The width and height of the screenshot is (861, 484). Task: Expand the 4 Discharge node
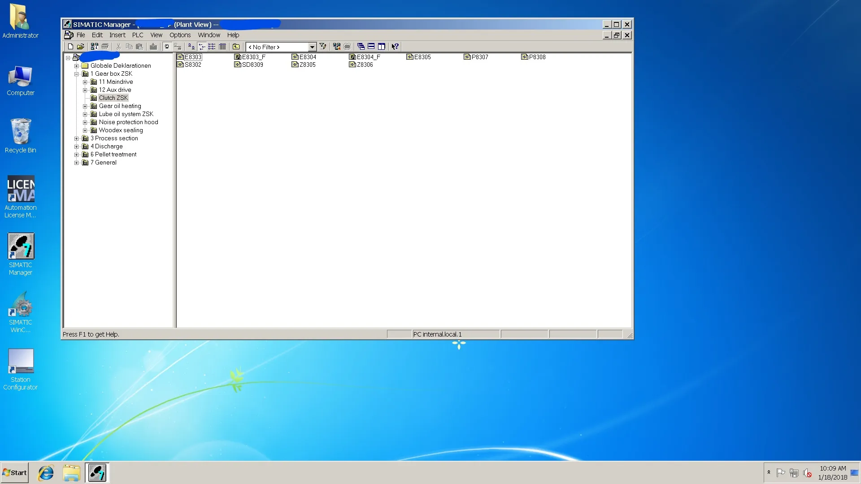(x=76, y=147)
